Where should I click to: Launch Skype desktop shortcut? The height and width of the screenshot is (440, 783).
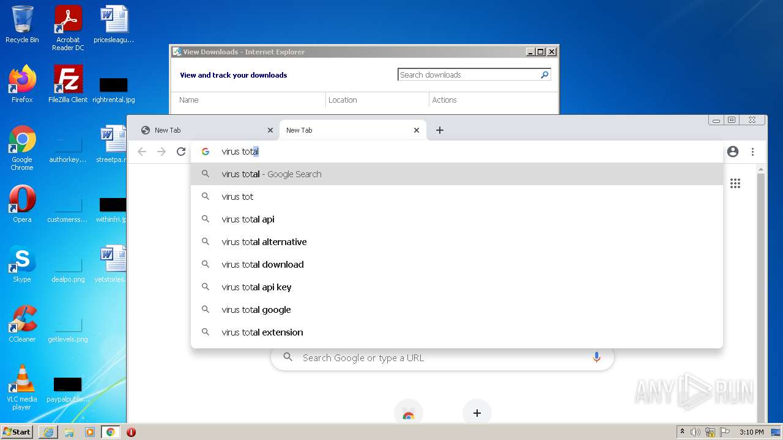click(22, 264)
